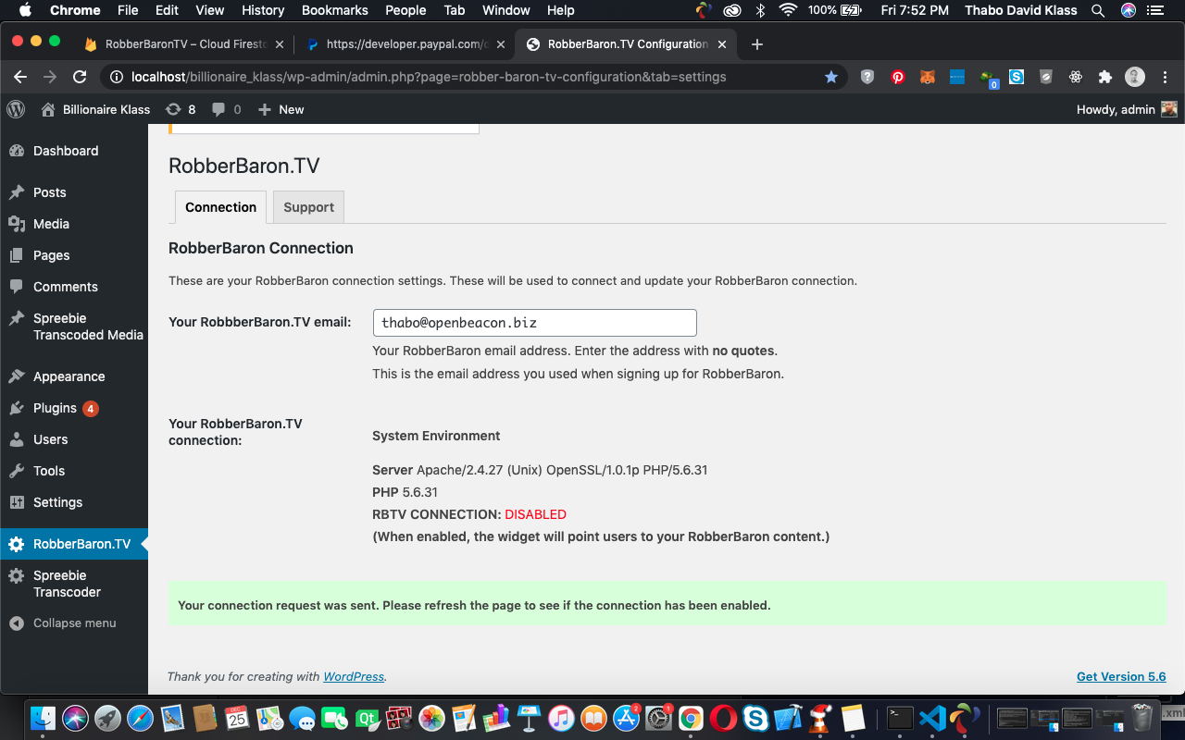The image size is (1185, 740).
Task: Click the Chrome address bar URL
Action: coord(429,77)
